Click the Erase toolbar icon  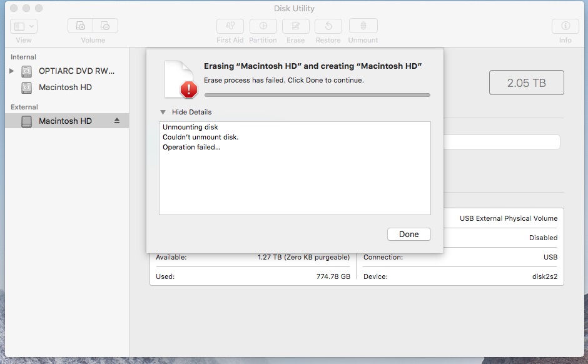tap(295, 26)
